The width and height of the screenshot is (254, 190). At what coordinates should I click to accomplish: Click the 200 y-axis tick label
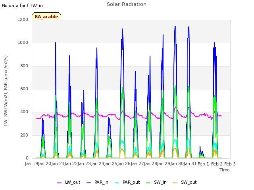coord(24,135)
